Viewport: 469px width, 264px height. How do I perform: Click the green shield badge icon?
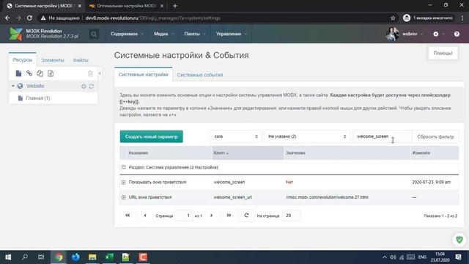(459, 240)
